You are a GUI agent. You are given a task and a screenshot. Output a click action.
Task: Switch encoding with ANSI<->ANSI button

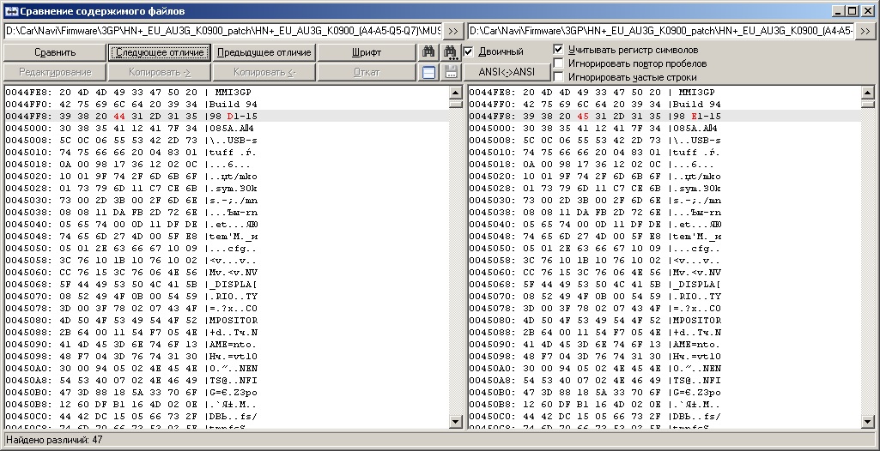click(x=505, y=72)
